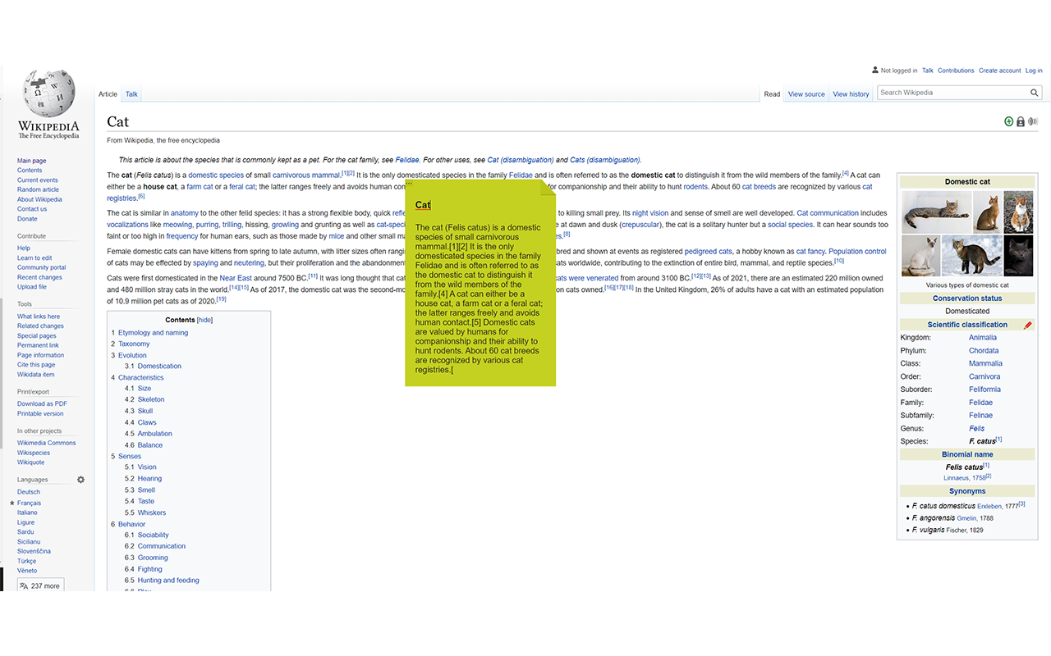The height and width of the screenshot is (656, 1051).
Task: Open the large tabby cat thumbnail in infobox
Action: (x=936, y=212)
